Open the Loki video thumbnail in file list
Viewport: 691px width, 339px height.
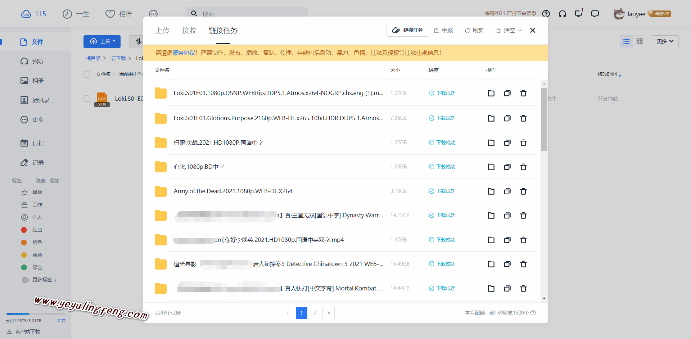[102, 99]
